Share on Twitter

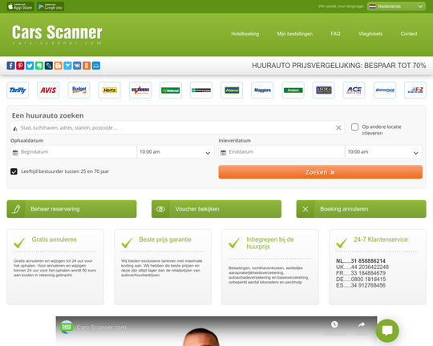tap(30, 66)
